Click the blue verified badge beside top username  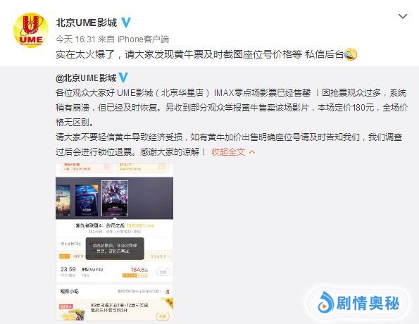coord(125,23)
